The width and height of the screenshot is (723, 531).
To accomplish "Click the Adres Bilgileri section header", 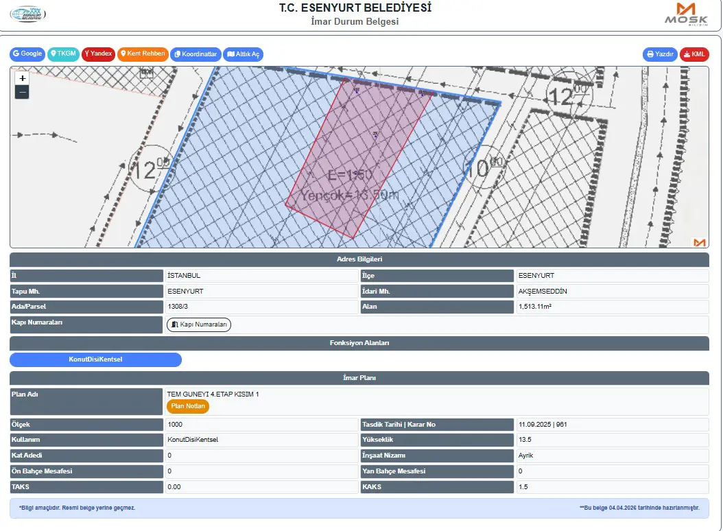I will (x=359, y=259).
